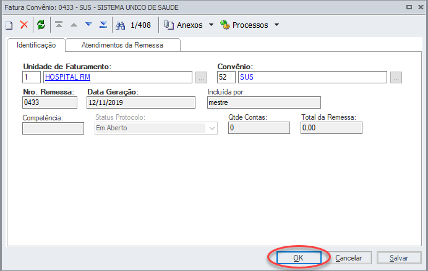428x271 pixels.
Task: Go to next record down arrow
Action: click(88, 25)
